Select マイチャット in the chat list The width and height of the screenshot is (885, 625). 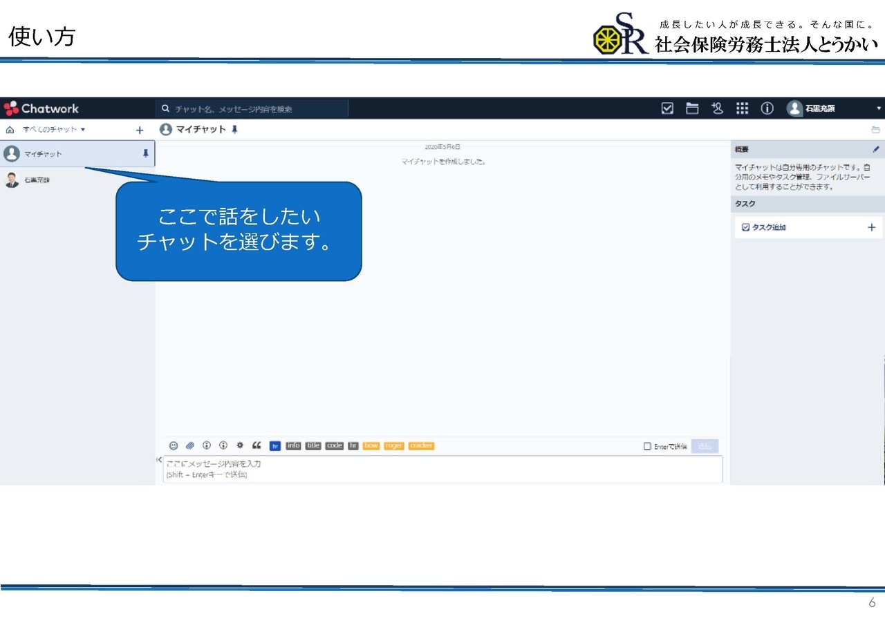[77, 154]
